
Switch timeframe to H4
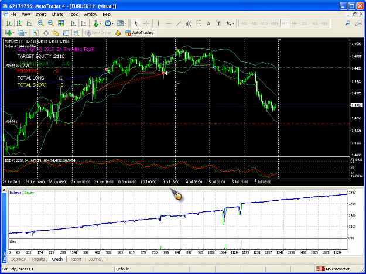[294, 23]
